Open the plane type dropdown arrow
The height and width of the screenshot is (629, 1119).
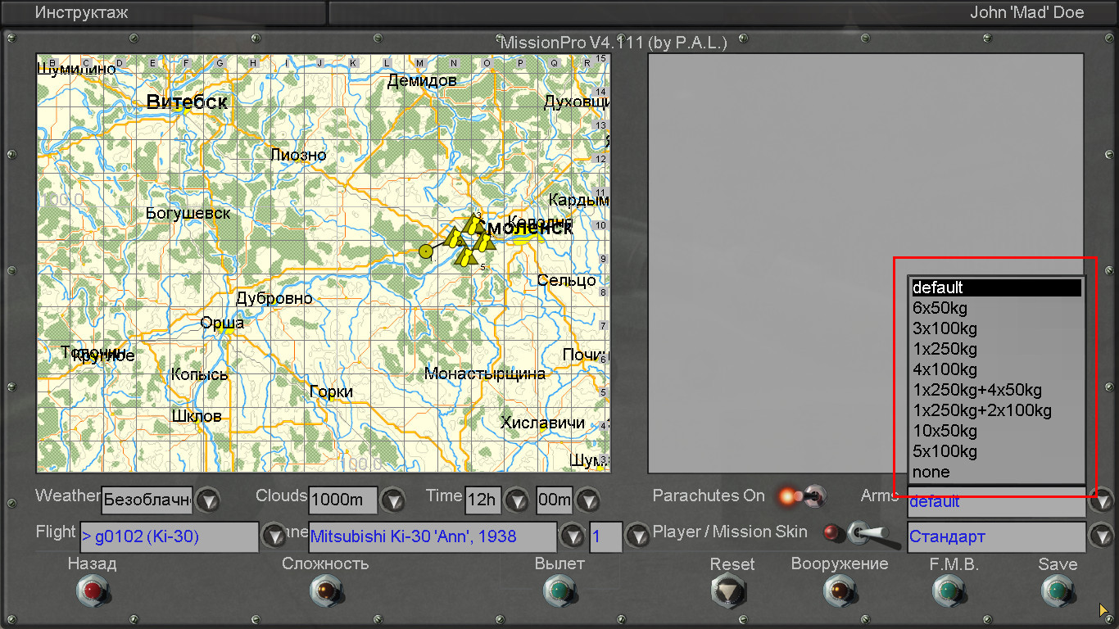tap(571, 537)
